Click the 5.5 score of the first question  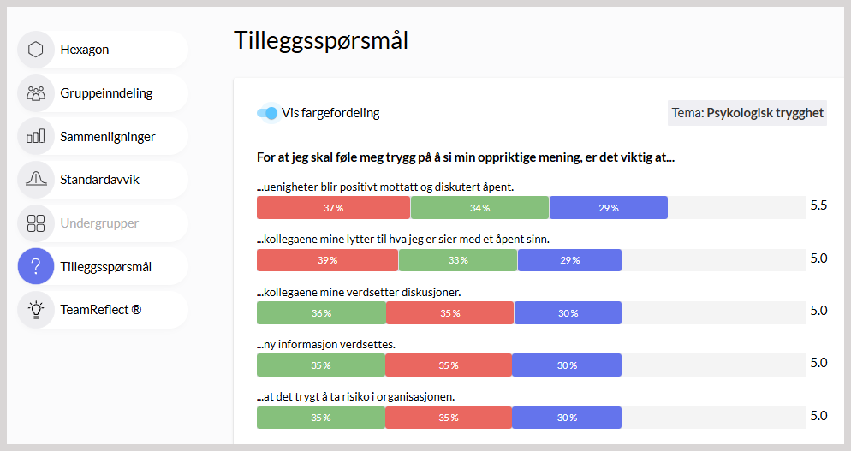click(818, 205)
